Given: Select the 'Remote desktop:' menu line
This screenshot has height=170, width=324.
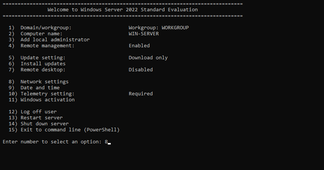Looking at the screenshot, I should click(37, 69).
